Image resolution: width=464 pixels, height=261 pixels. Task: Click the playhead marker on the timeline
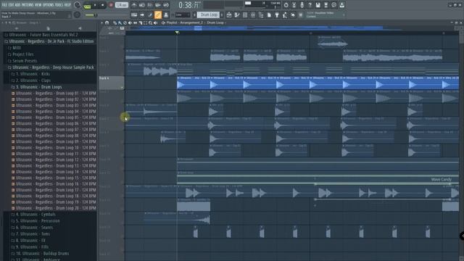tap(177, 33)
